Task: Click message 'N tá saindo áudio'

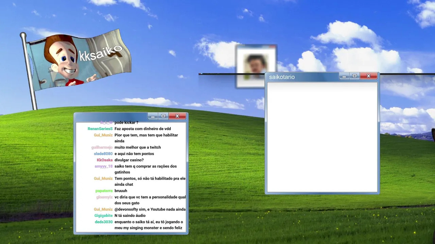Action: (x=130, y=216)
